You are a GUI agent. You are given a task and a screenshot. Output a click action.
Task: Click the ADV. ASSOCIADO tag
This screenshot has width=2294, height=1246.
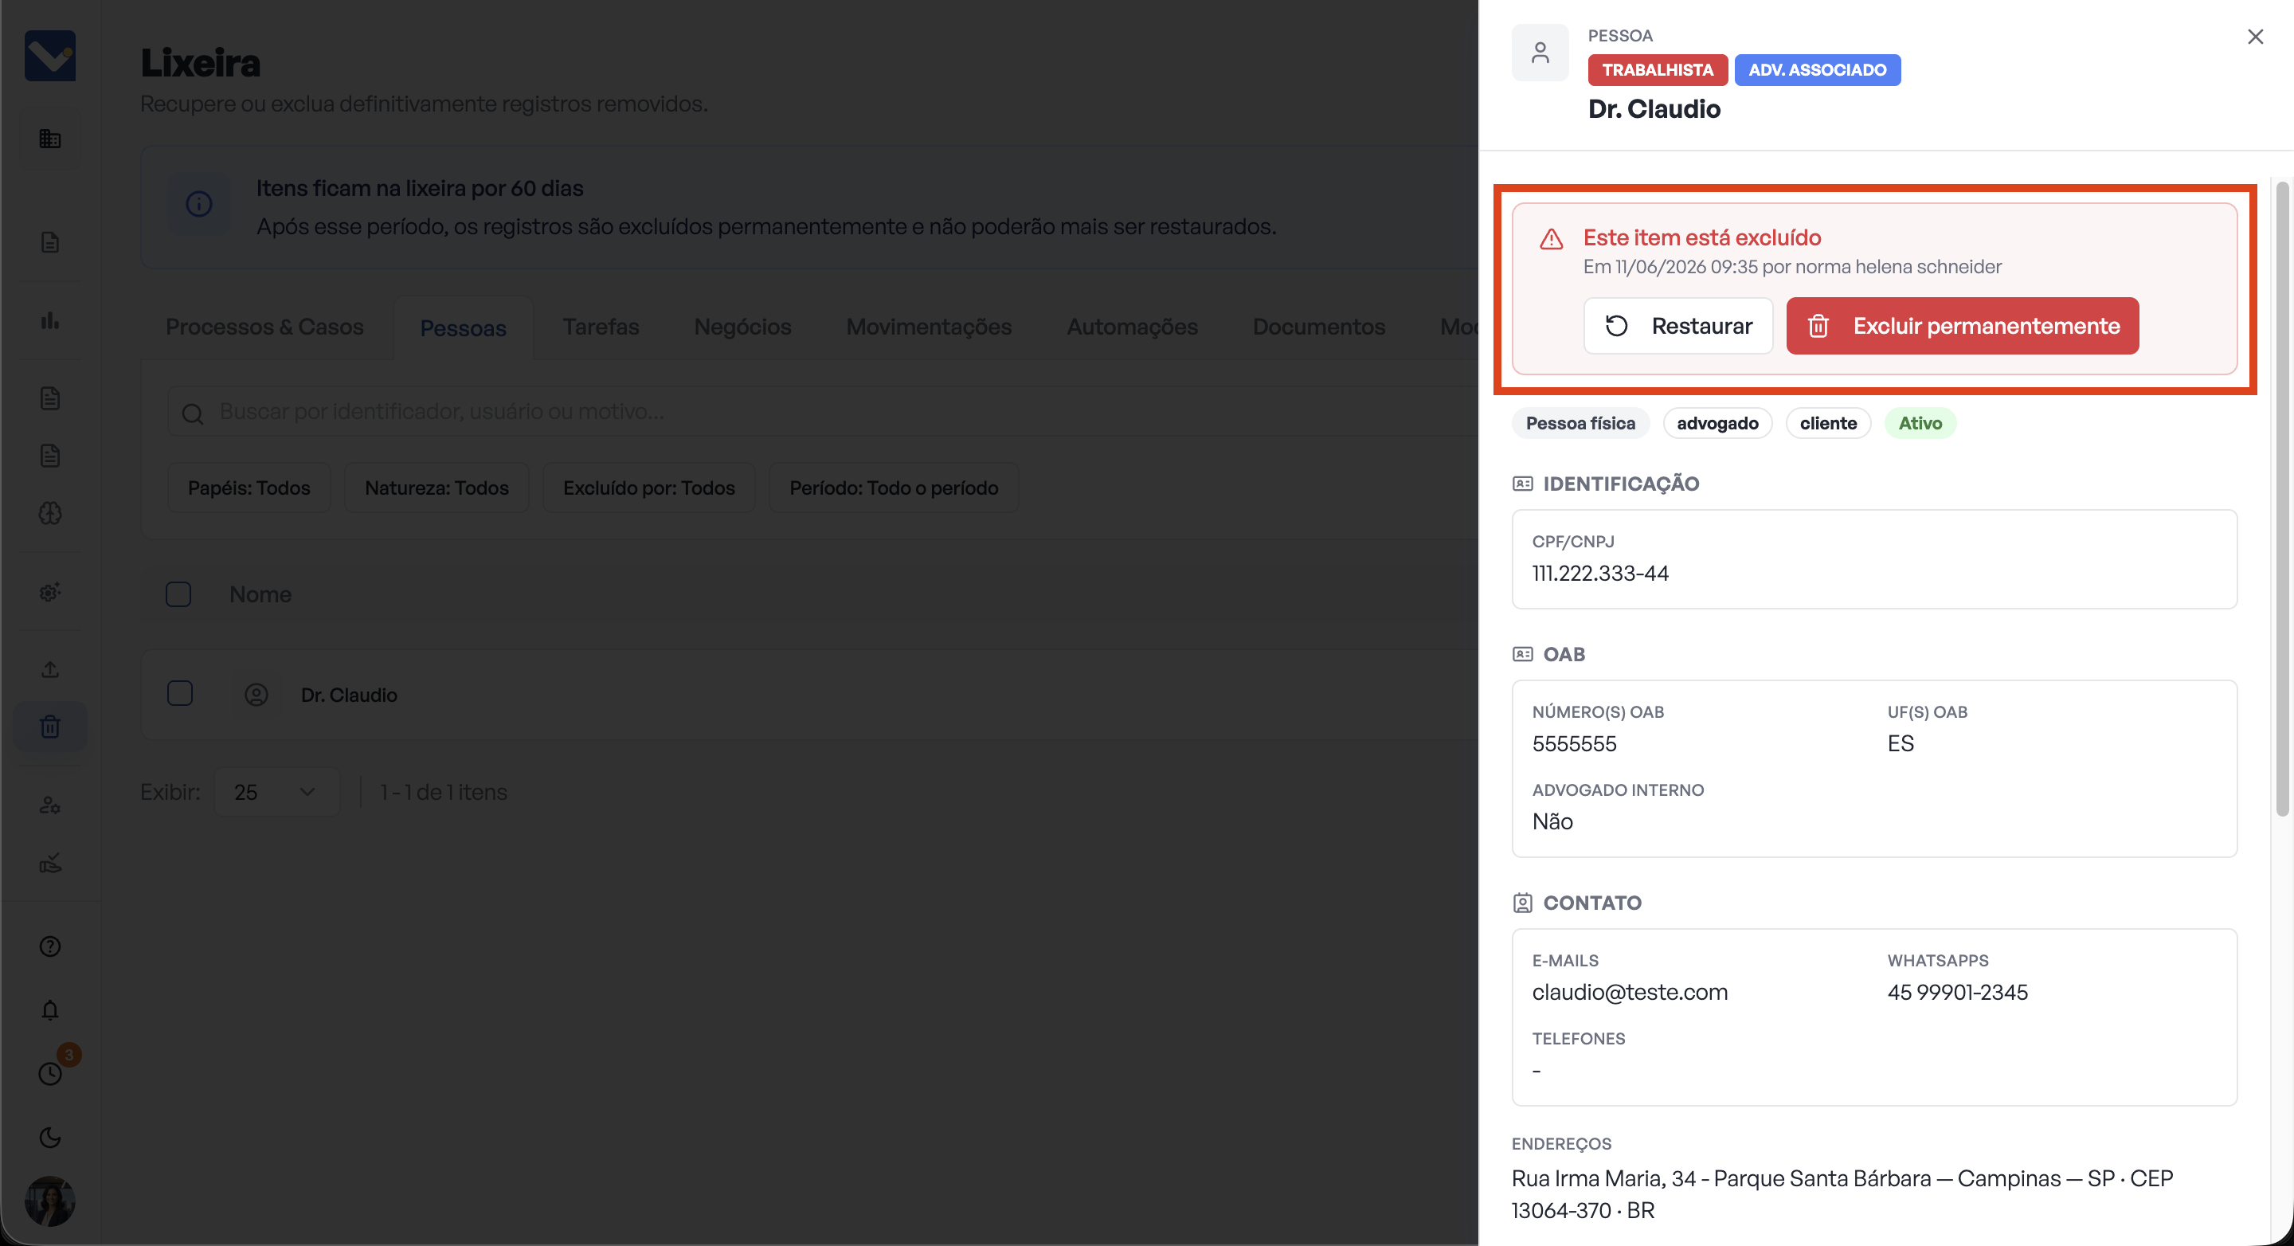[x=1818, y=69]
